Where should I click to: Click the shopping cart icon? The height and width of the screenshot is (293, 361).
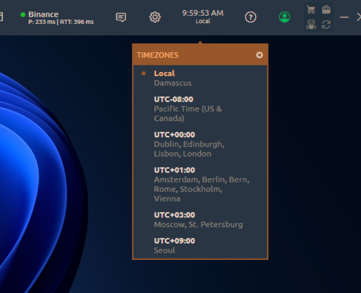pos(311,9)
